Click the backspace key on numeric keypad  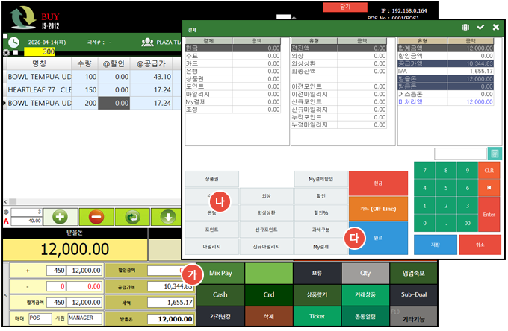(x=489, y=188)
